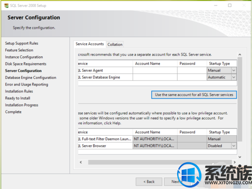Open Startup Type dropdown for SQL Server Agent
252x189 pixels.
[234, 70]
